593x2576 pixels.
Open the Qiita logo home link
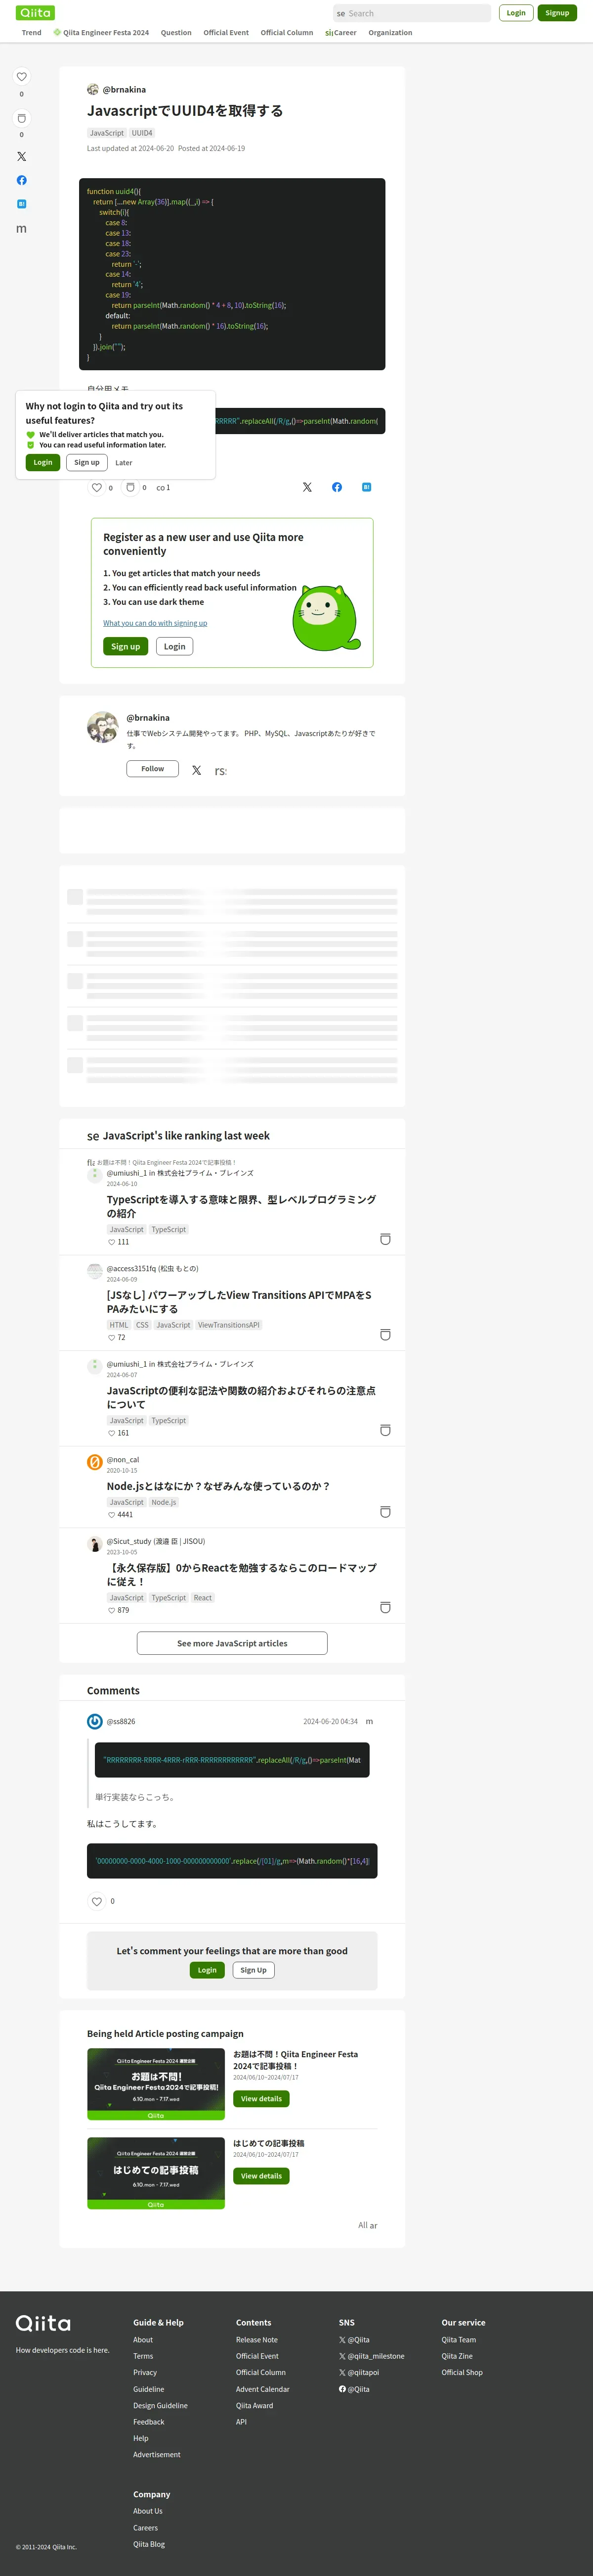point(36,13)
